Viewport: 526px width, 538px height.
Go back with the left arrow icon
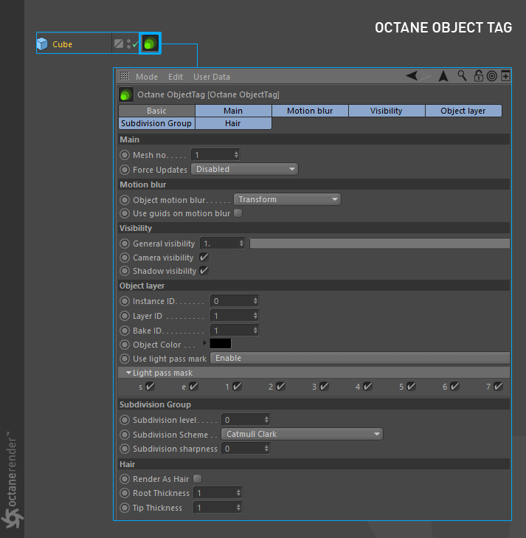point(412,75)
